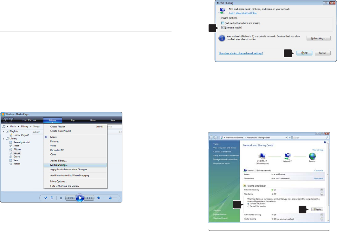
Task: Click Forward arrow in Windows Media Player
Action: click(11, 120)
